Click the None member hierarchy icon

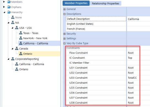[13, 17]
